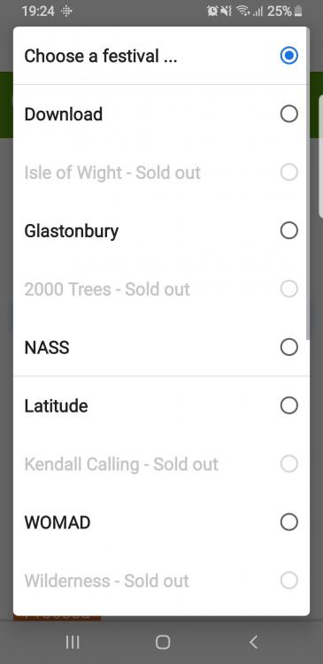Tap the Android recent apps icon
Image resolution: width=323 pixels, height=664 pixels.
click(73, 643)
